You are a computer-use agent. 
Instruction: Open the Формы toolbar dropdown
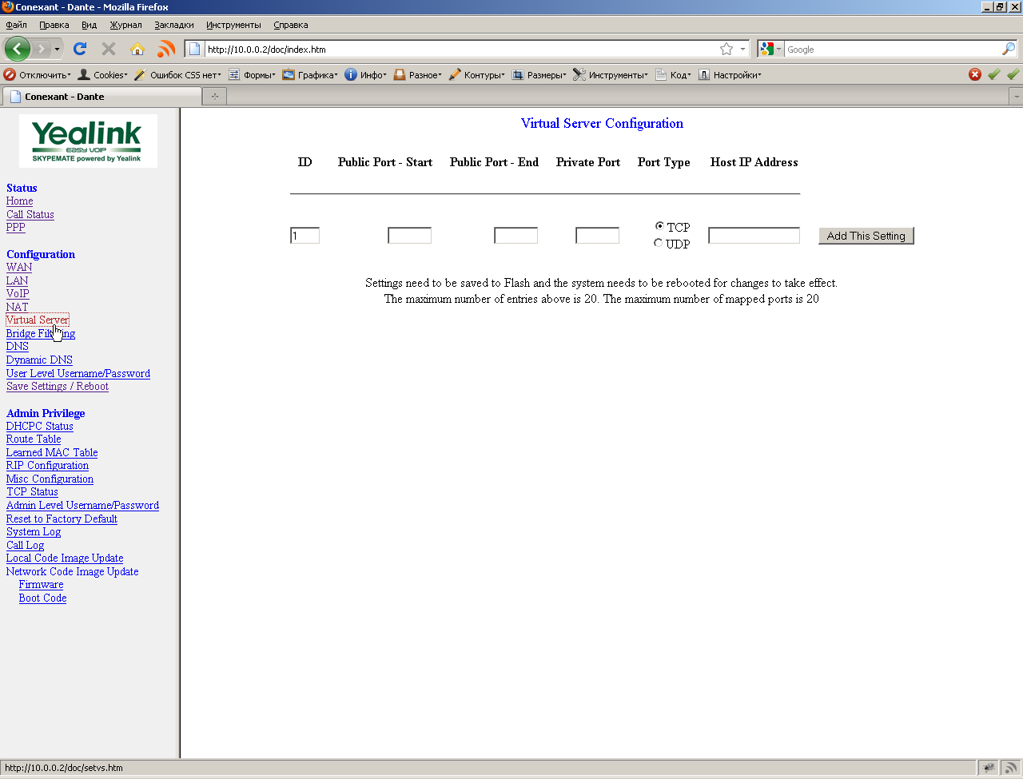click(x=252, y=75)
